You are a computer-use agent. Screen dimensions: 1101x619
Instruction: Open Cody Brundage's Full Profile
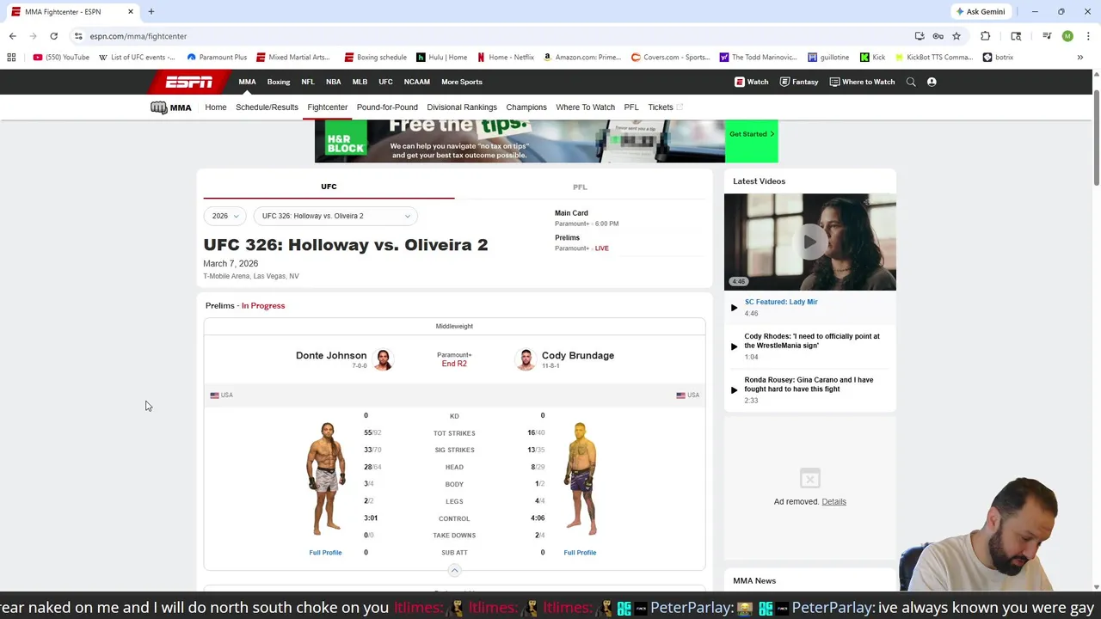click(x=580, y=553)
